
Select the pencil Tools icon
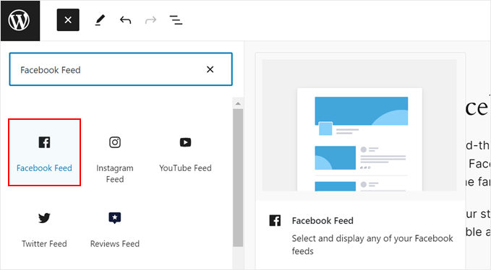click(x=100, y=20)
